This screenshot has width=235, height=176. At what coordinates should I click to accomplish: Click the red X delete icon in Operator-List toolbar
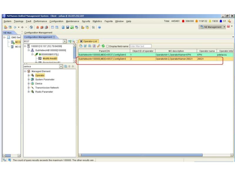click(94, 46)
